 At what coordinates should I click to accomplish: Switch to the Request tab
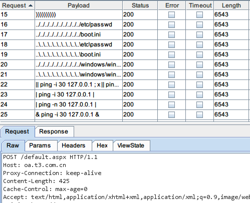pos(17,131)
